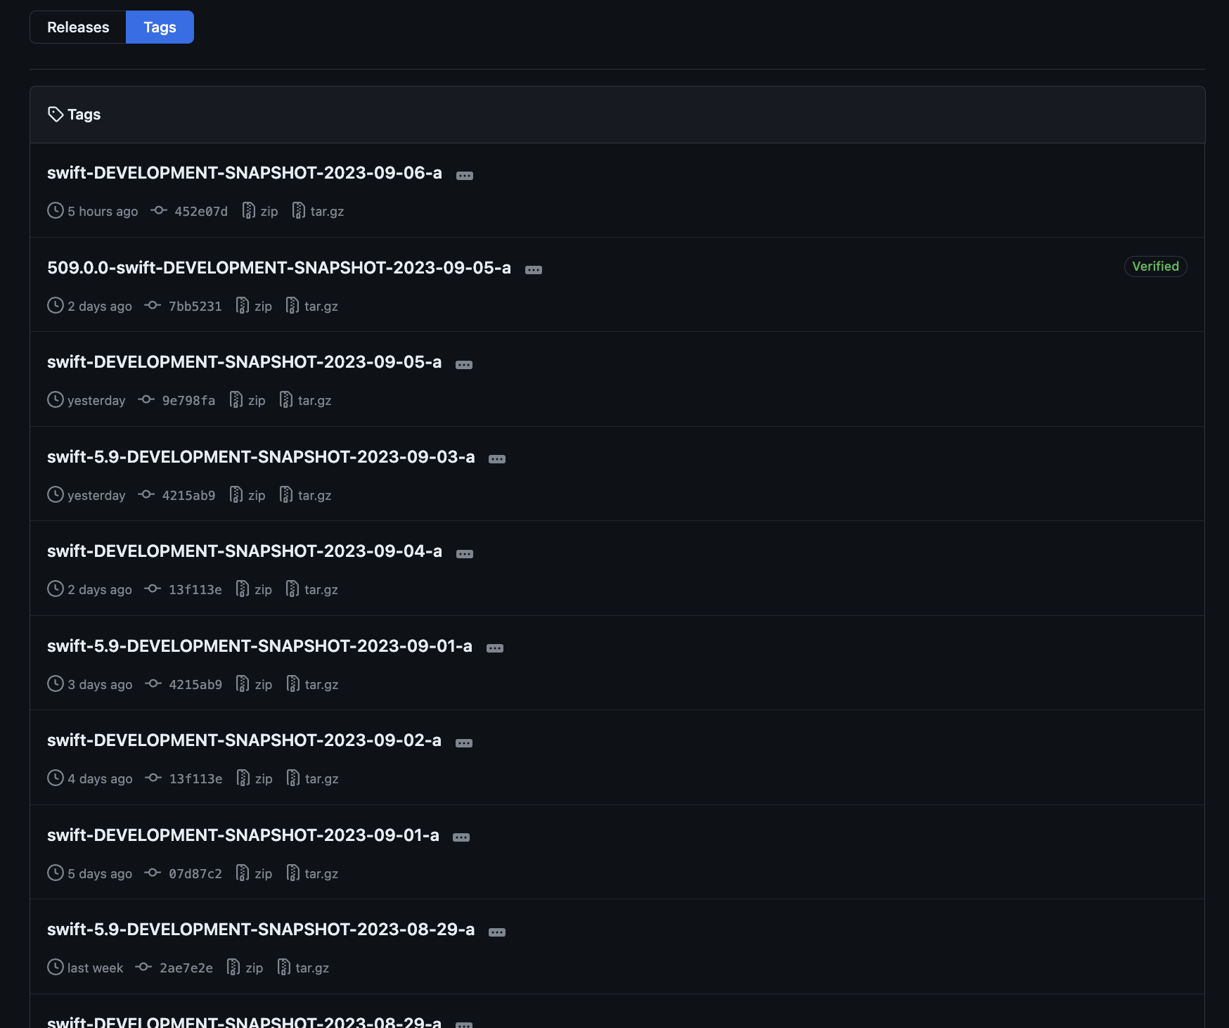
Task: Download zip for commit 9e798fa tag
Action: pyautogui.click(x=247, y=400)
